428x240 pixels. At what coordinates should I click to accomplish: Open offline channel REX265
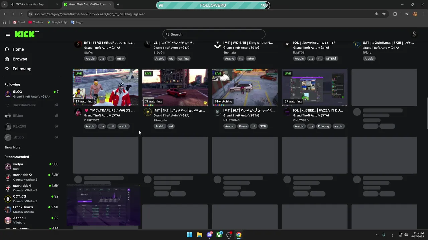coord(31,126)
